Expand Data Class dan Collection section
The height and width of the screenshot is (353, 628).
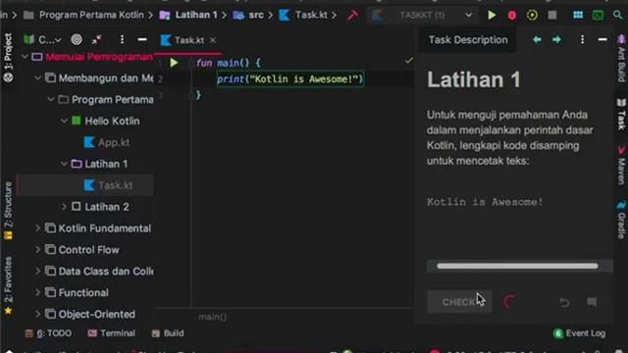pos(37,271)
